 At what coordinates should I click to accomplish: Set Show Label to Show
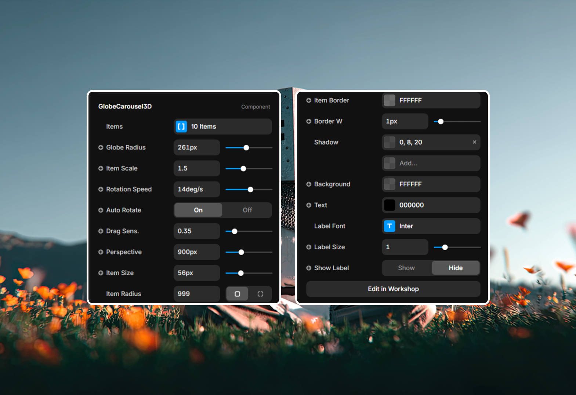(406, 268)
